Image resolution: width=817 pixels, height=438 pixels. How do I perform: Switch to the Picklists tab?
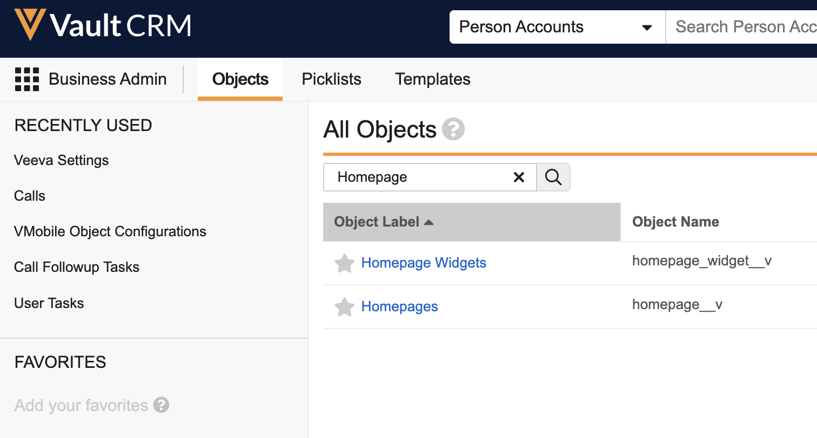click(x=331, y=79)
